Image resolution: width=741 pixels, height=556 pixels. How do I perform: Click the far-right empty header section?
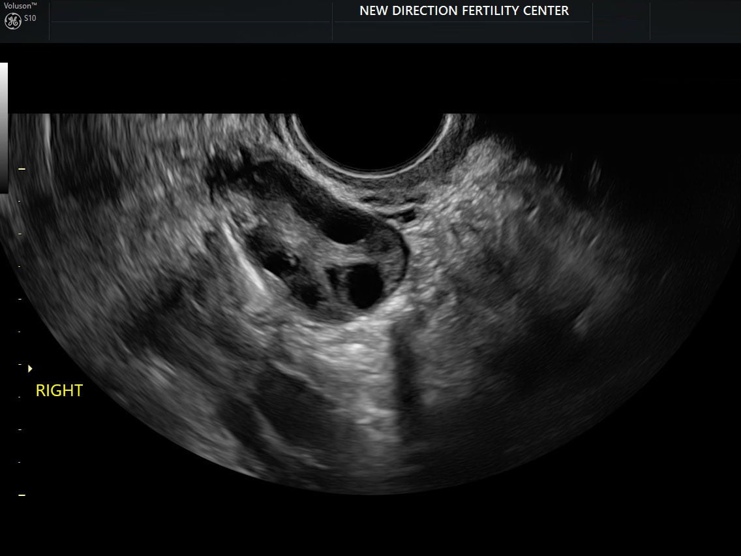pos(695,21)
